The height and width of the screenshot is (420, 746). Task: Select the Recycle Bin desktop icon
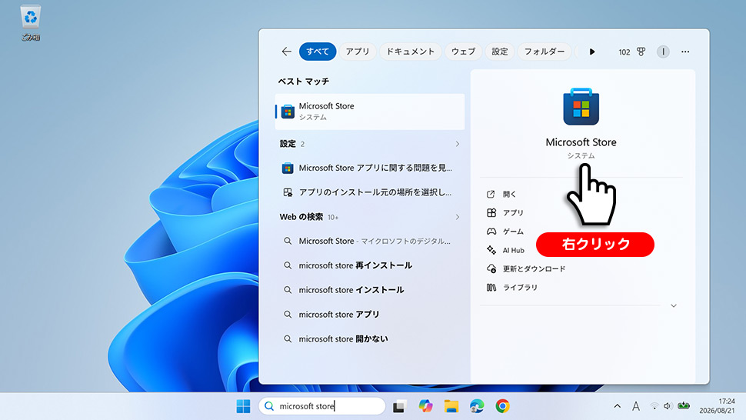point(31,23)
